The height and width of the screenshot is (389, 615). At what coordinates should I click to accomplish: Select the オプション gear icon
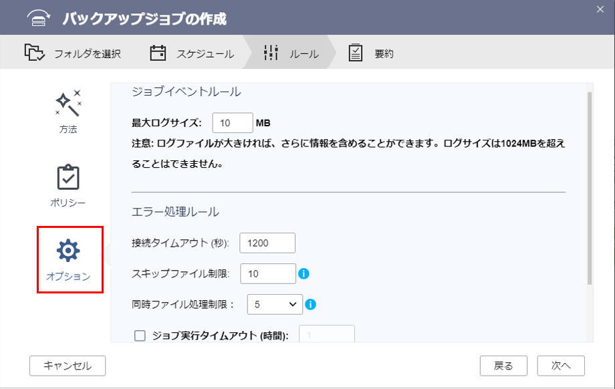[68, 250]
